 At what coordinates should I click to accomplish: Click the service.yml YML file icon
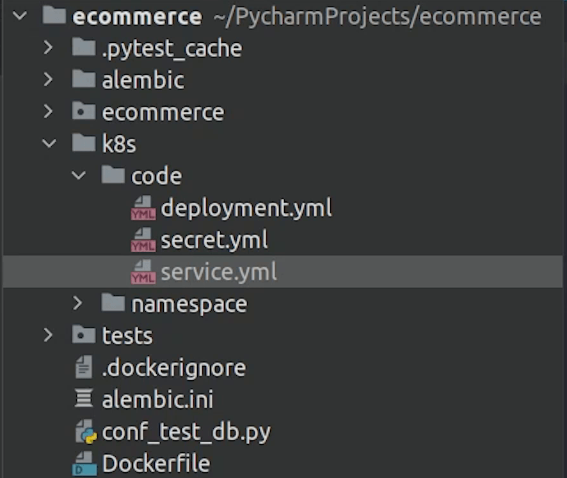coord(143,272)
